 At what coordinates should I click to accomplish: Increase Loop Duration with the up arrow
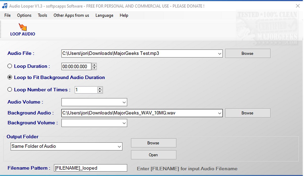pos(94,65)
